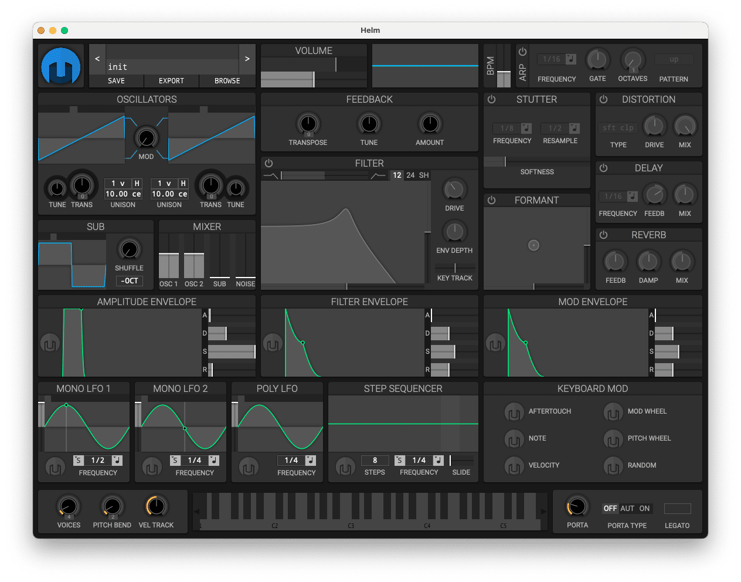The image size is (741, 582).
Task: Set Porta Type to AUT
Action: coord(627,509)
